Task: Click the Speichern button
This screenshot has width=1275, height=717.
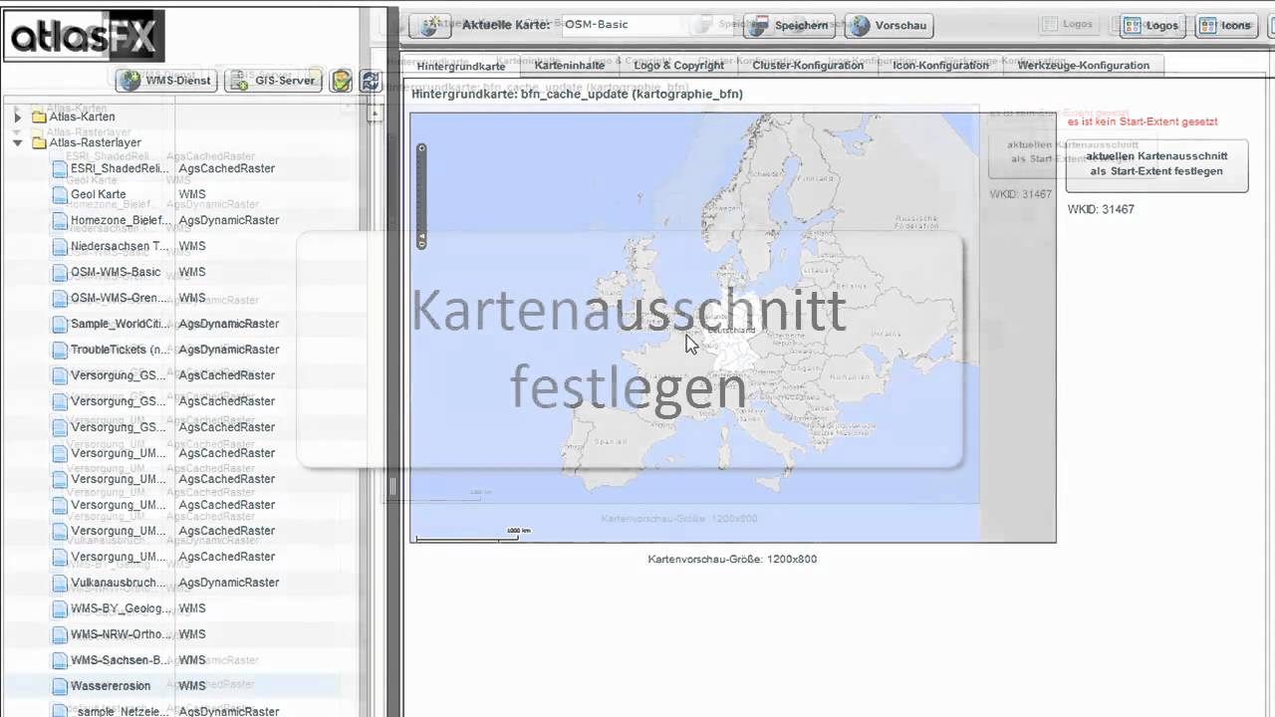Action: (x=789, y=26)
